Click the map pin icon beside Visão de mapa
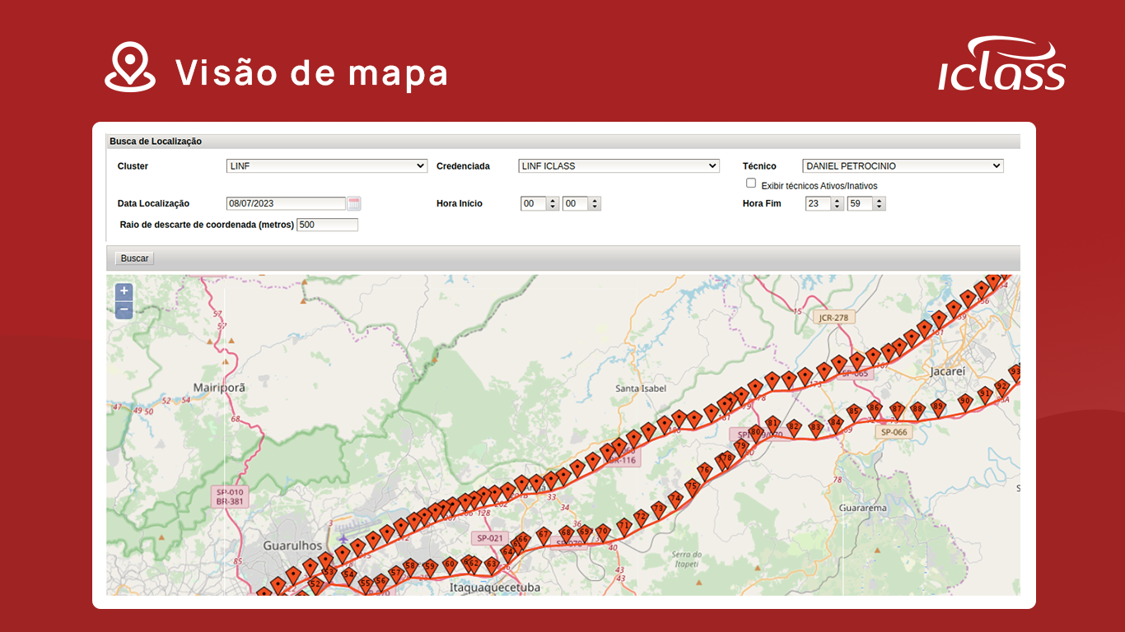This screenshot has width=1125, height=632. pyautogui.click(x=129, y=66)
